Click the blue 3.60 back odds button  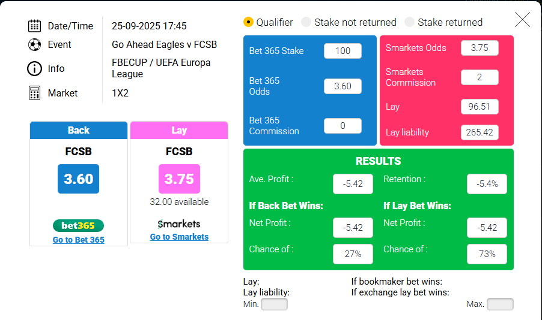pyautogui.click(x=78, y=179)
